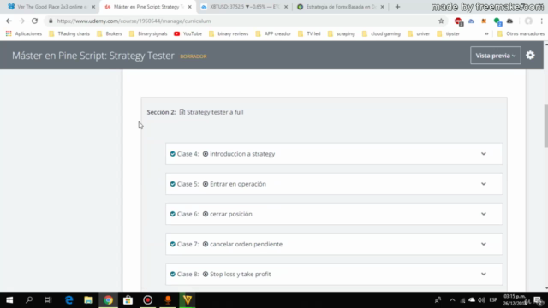548x308 pixels.
Task: Click document icon next to Sección 2 title
Action: pos(182,112)
